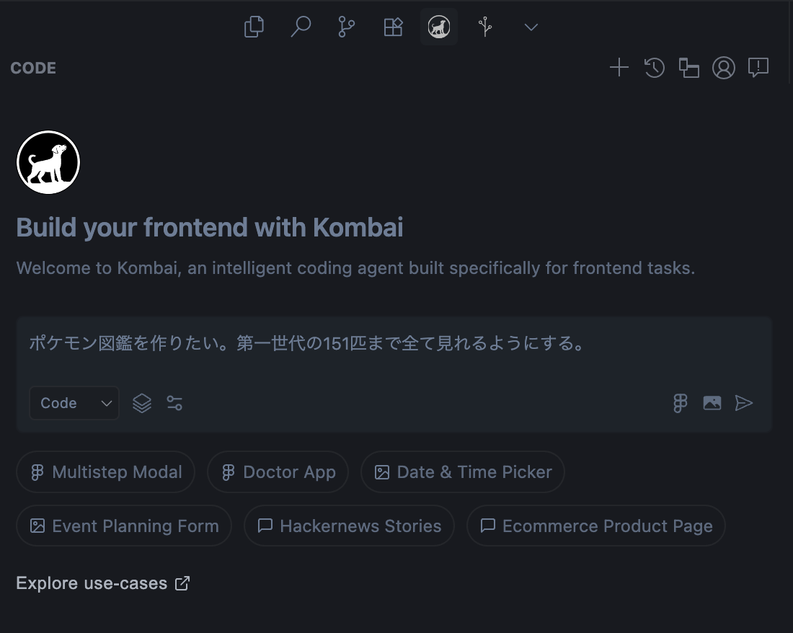The height and width of the screenshot is (633, 793).
Task: Open the git graph tree icon
Action: point(485,27)
